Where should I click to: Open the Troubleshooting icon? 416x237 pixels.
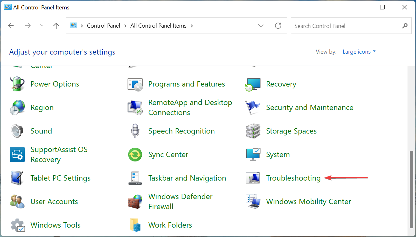coord(253,178)
